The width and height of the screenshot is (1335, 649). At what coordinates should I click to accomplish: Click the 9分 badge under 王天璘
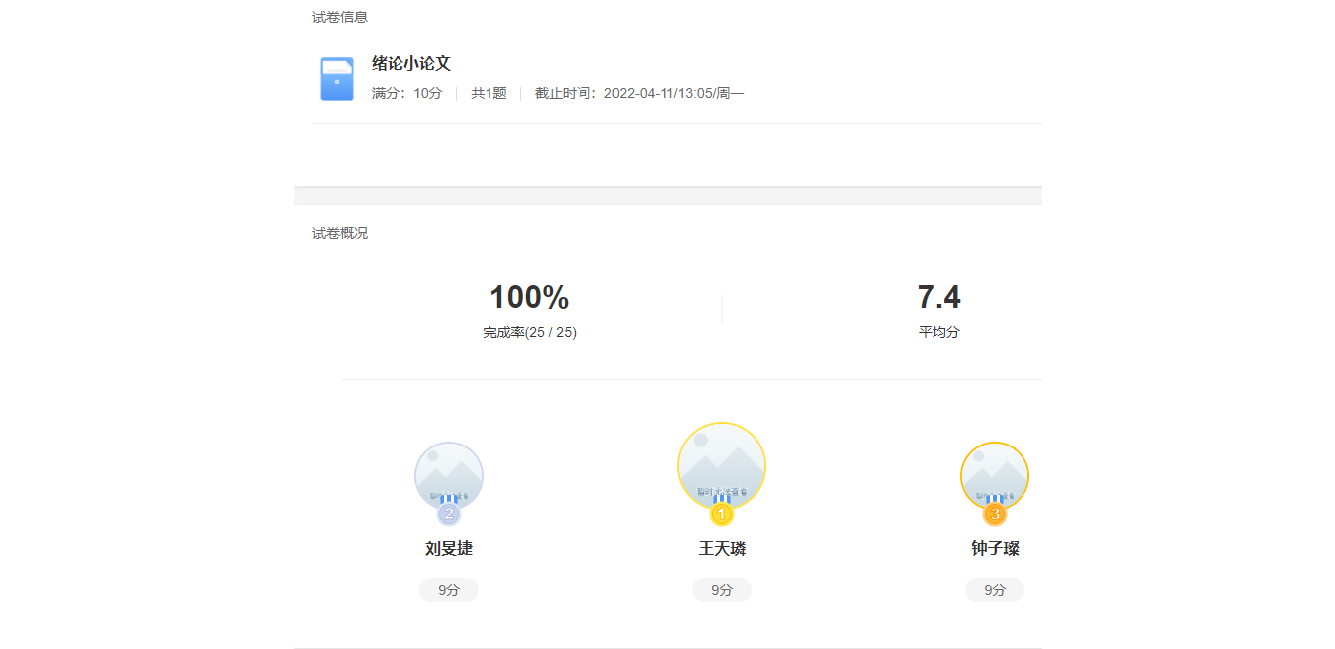click(722, 590)
